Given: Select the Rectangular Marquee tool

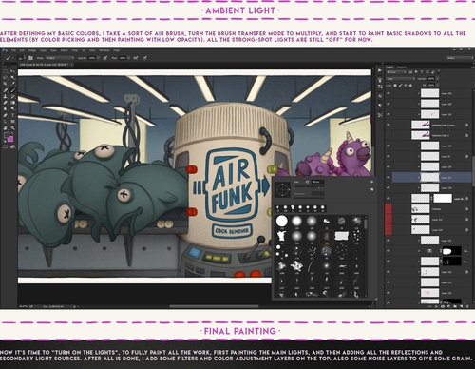Looking at the screenshot, I should click(6, 71).
